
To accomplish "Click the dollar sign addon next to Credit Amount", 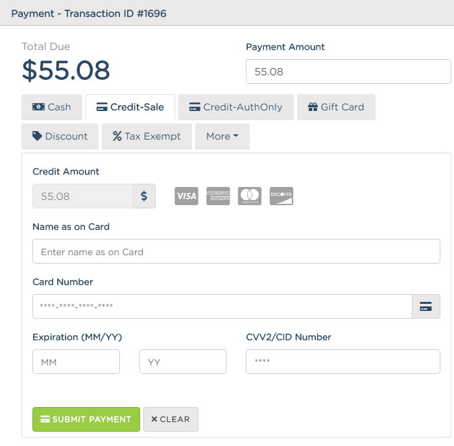I will [144, 196].
